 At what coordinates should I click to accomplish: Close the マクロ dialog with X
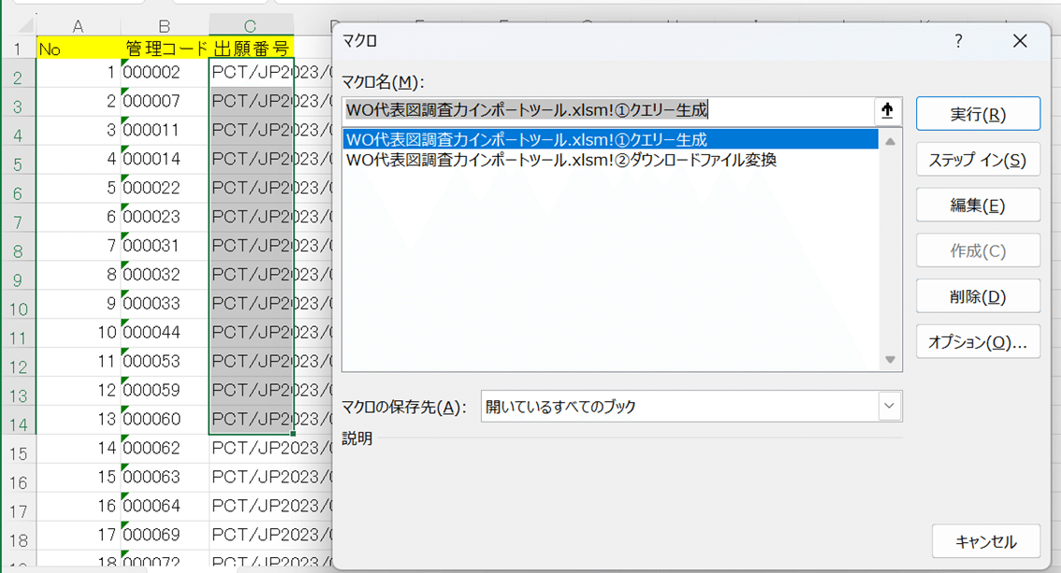coord(1020,41)
